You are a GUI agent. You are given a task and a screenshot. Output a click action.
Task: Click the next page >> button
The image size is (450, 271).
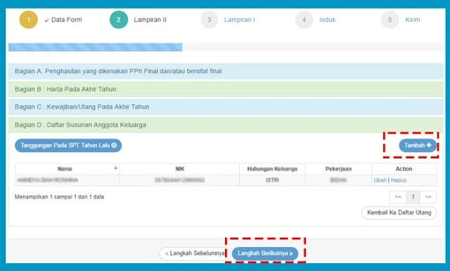pos(428,197)
